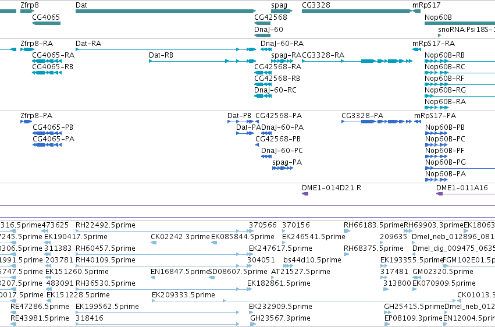Viewport: 495px width, 327px height.
Task: Open the DnaJ-60-PC protein label
Action: coord(282,151)
